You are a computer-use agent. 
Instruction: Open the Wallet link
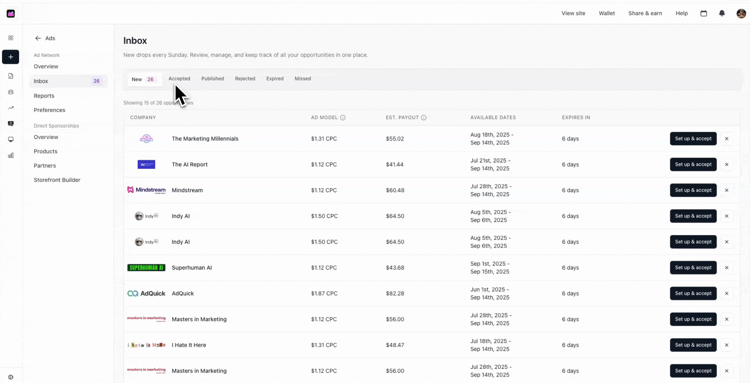pos(607,13)
